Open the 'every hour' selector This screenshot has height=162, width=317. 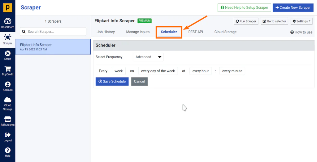(x=201, y=71)
